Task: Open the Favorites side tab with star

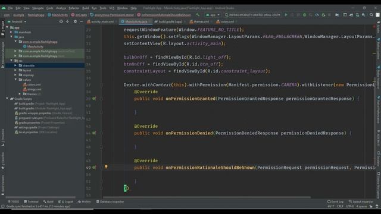Action: (2, 161)
